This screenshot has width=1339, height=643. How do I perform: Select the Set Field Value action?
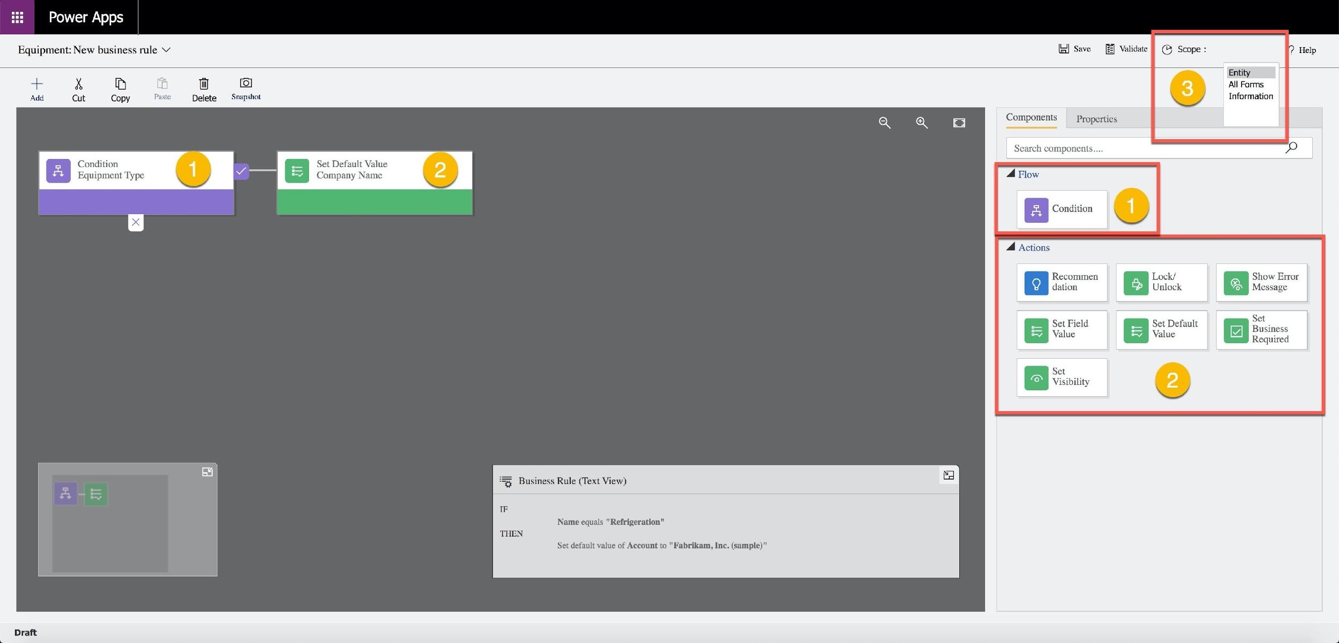coord(1062,330)
